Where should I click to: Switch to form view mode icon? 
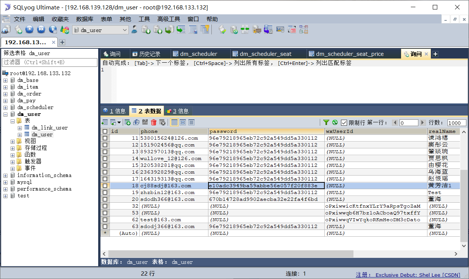183,122
